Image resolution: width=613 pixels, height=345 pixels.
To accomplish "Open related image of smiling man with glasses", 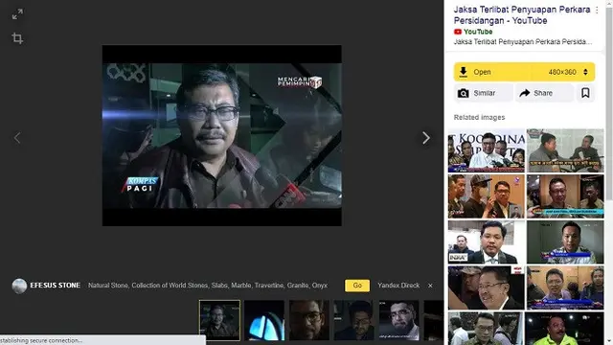I will pos(487,287).
